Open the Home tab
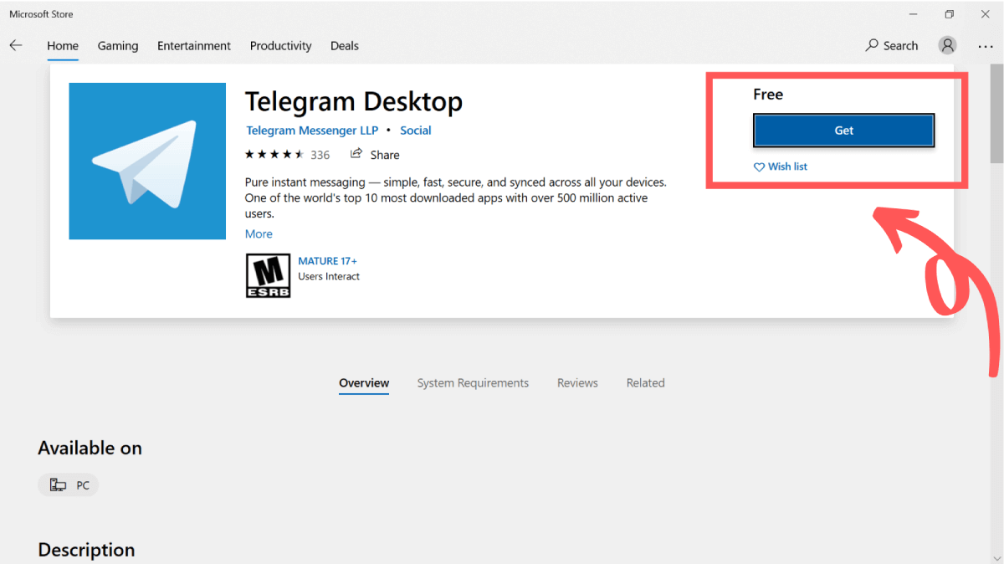The image size is (1004, 564). pos(63,45)
